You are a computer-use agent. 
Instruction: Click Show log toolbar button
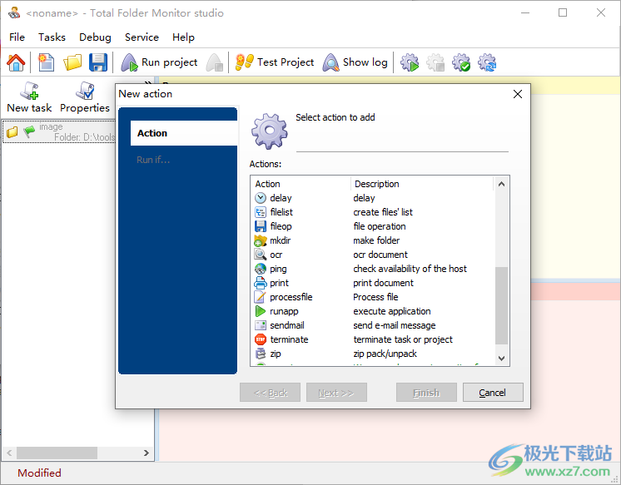click(355, 62)
